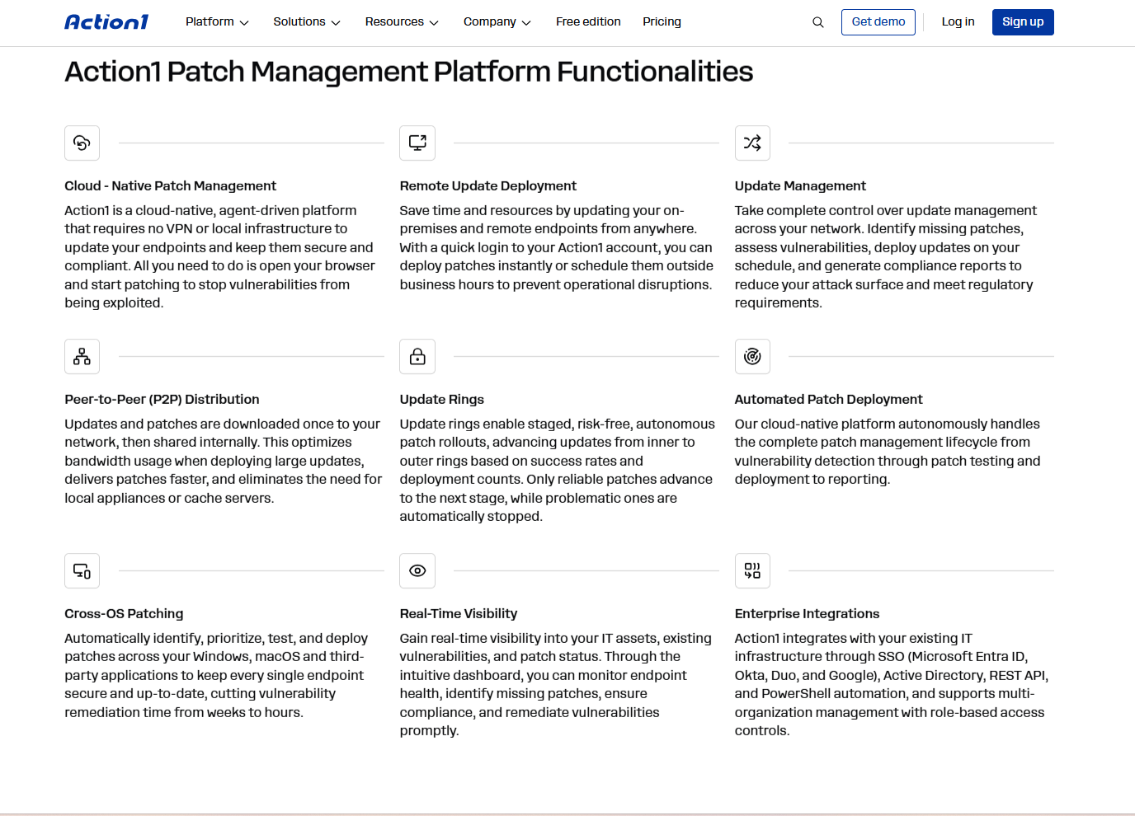Image resolution: width=1135 pixels, height=816 pixels.
Task: Click the paragraph starting 'Update rings enable staged'
Action: pos(558,471)
